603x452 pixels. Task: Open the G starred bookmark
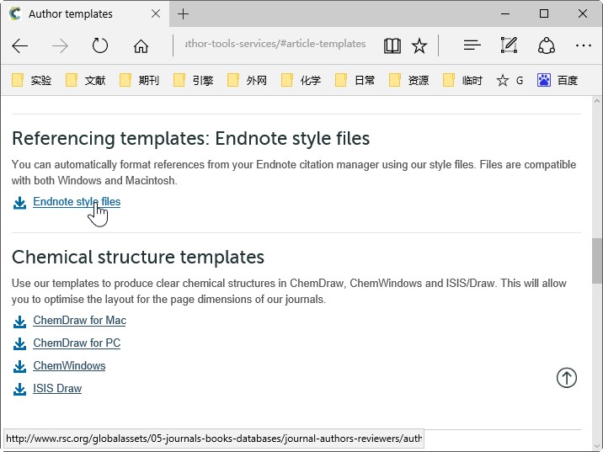(x=510, y=80)
